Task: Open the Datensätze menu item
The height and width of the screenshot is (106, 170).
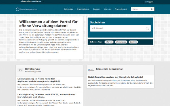Action: (x=68, y=9)
